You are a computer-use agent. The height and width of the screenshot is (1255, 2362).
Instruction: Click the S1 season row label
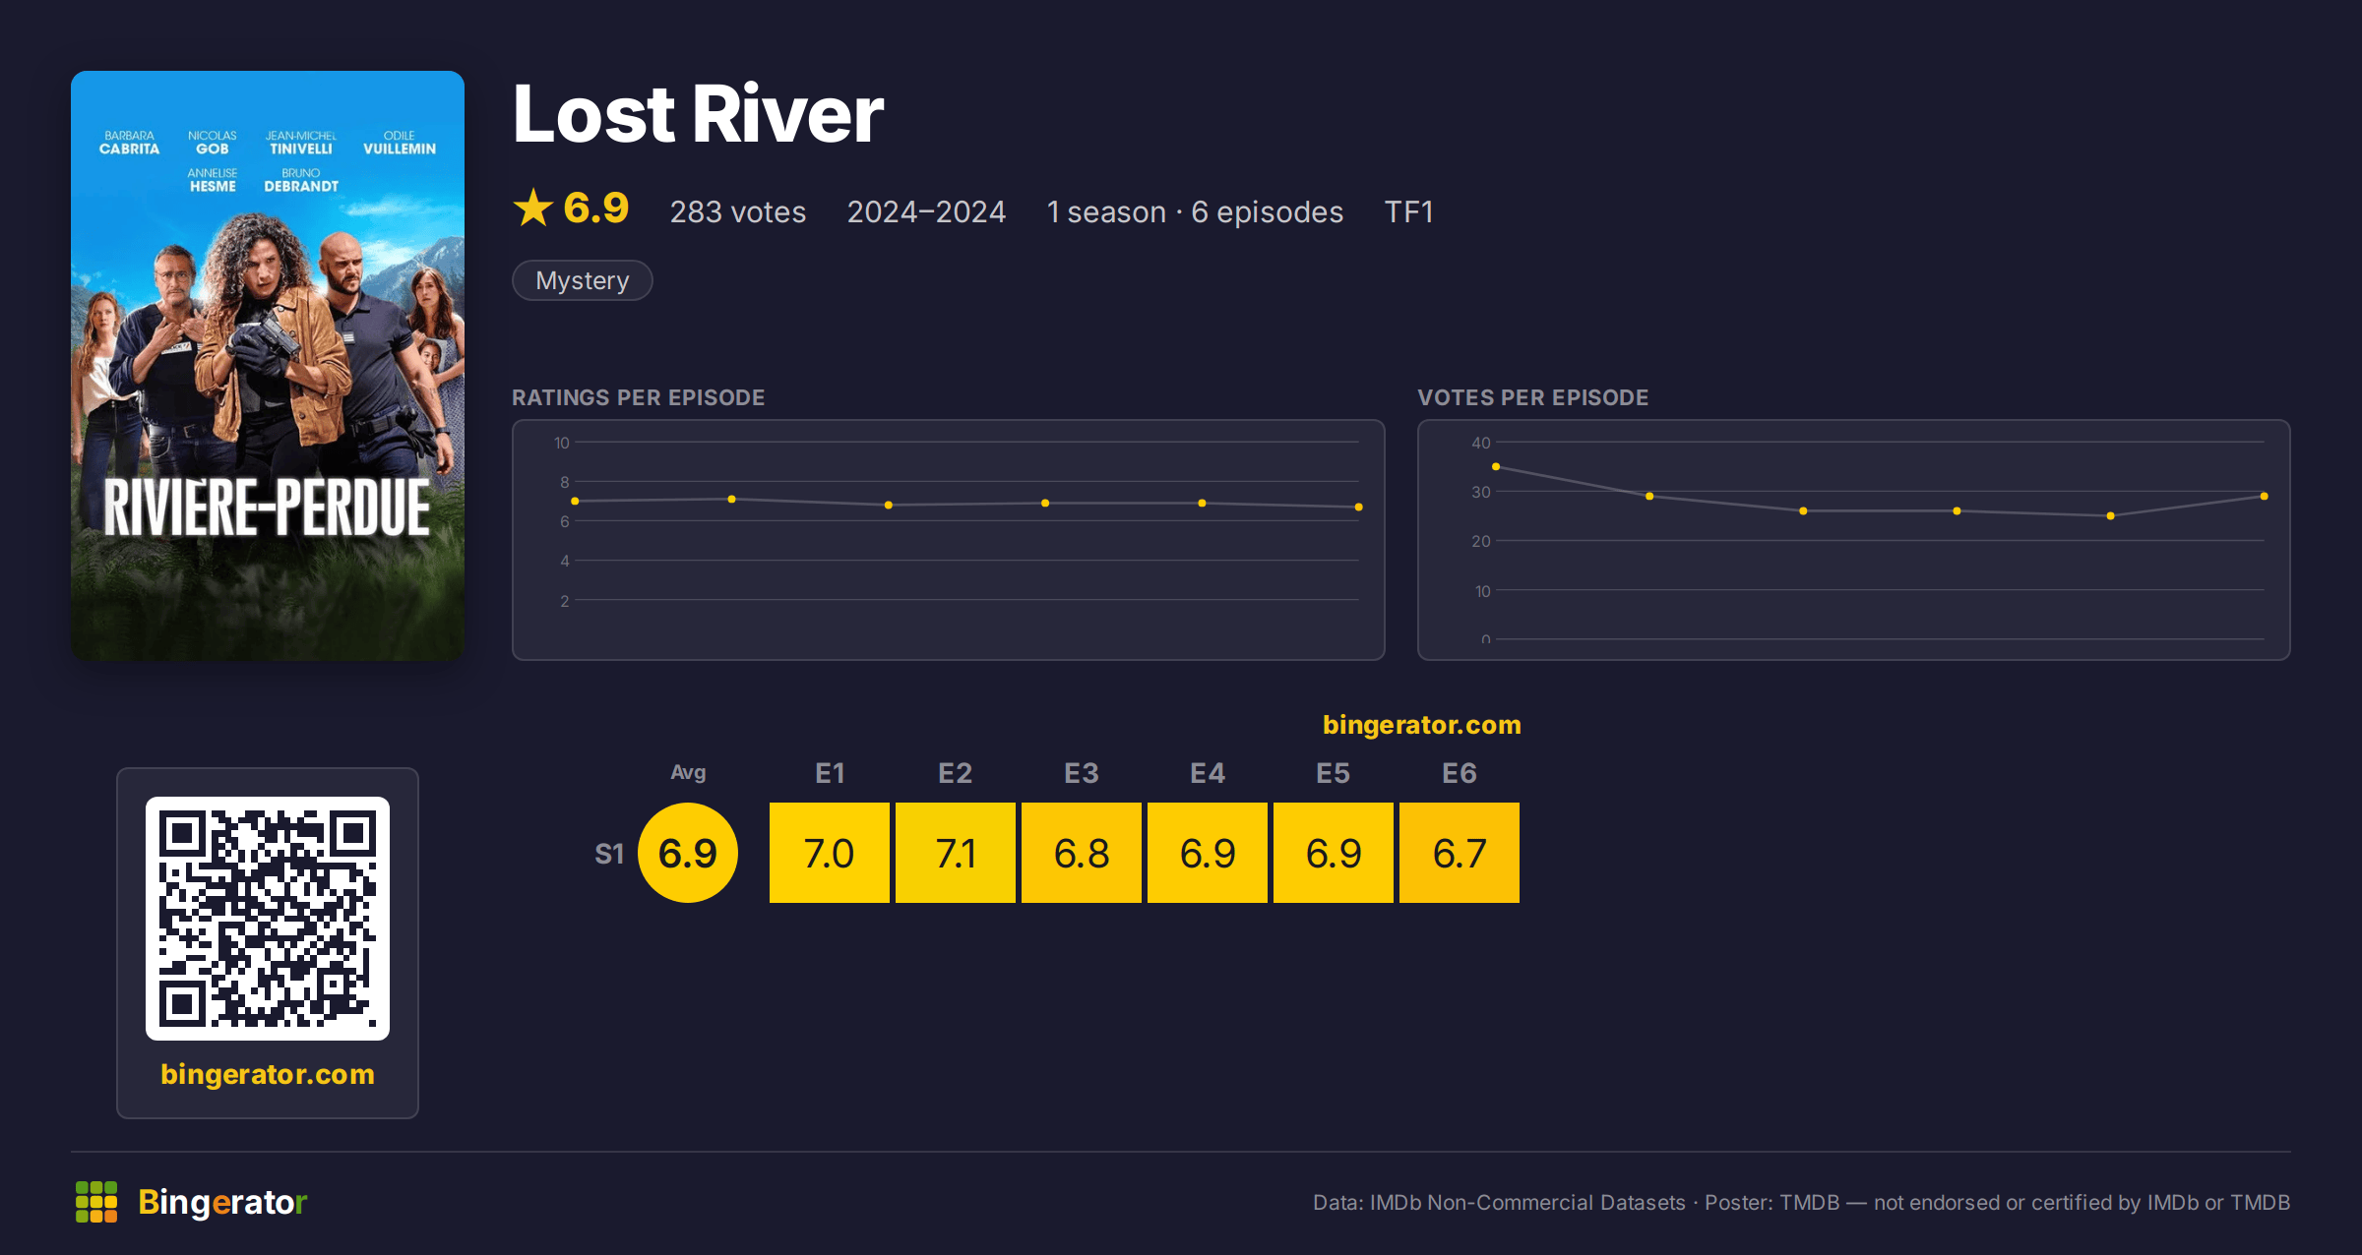click(609, 854)
